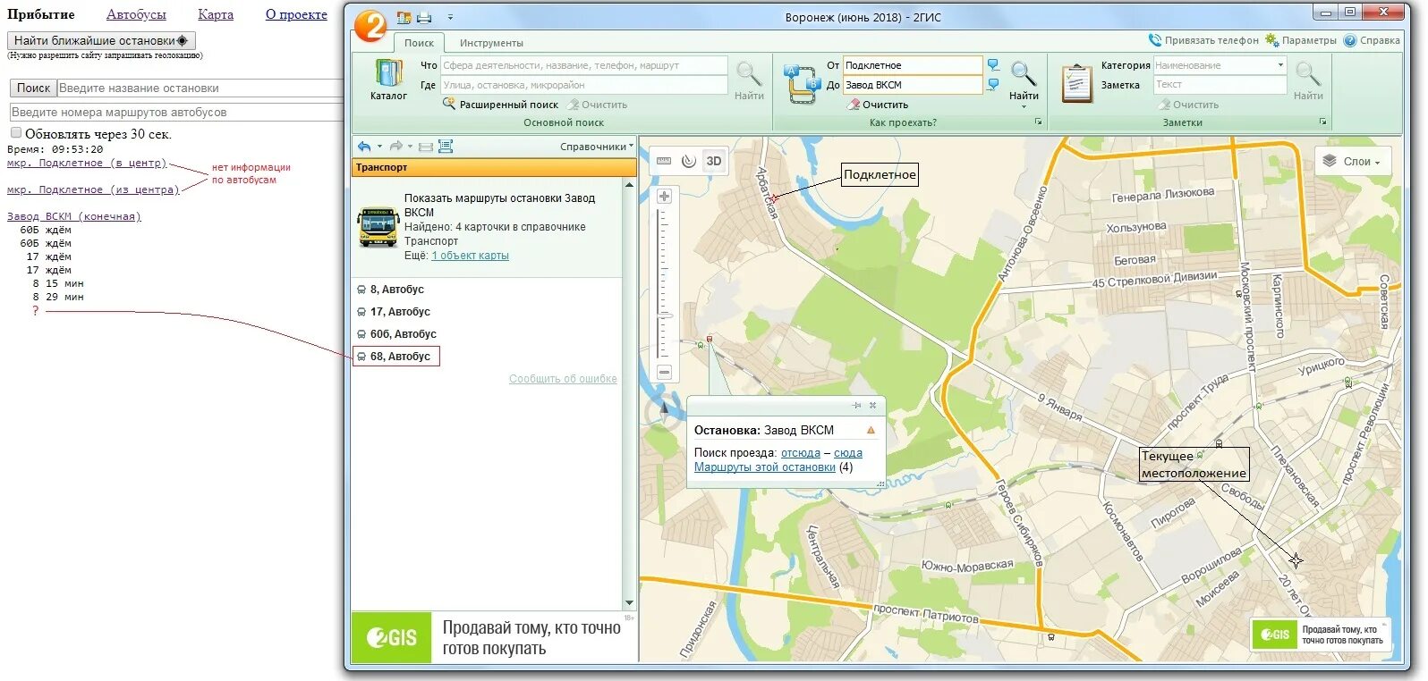1428x681 pixels.
Task: Click the Найти magnifier in Заметки group
Action: pos(1307,80)
